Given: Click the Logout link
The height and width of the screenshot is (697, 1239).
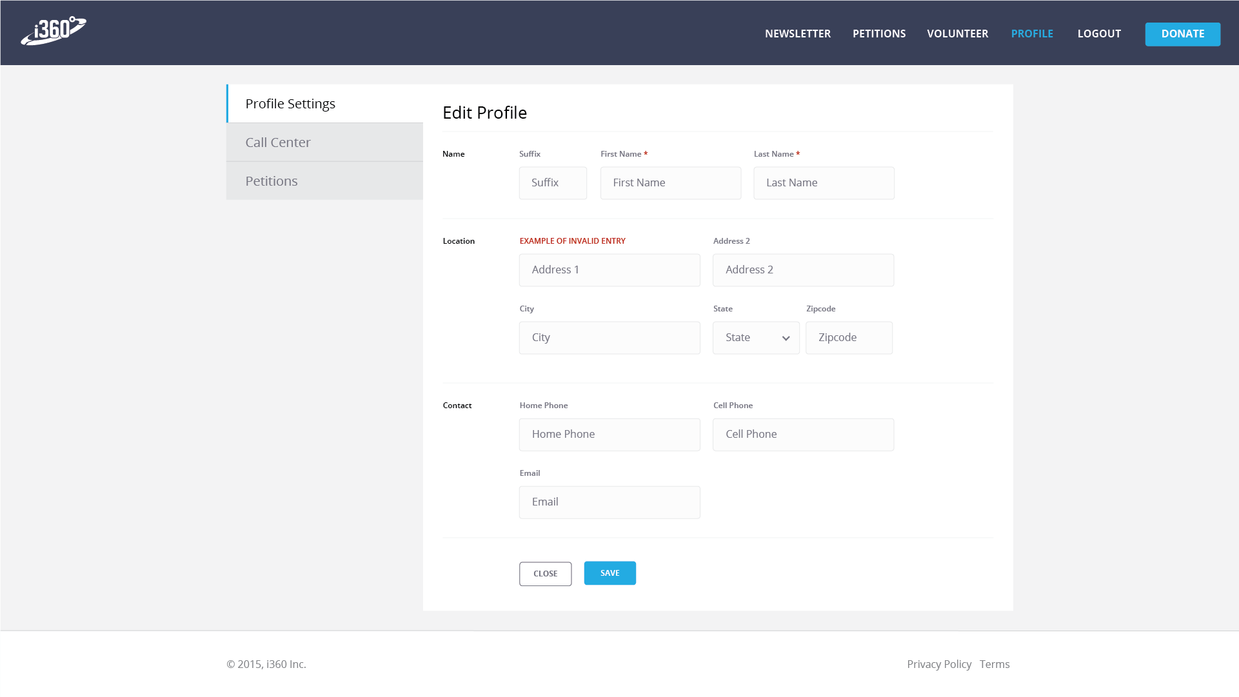Looking at the screenshot, I should (x=1099, y=34).
